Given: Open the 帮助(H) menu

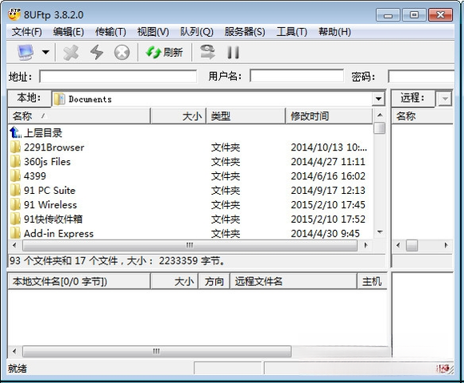Looking at the screenshot, I should tap(334, 32).
